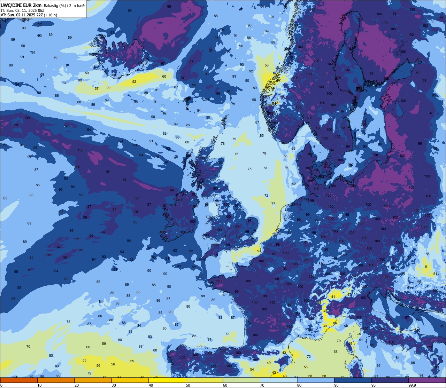Screen dimensions: 446x388
Task: Click the value 60 southeast of Iceland
Action: click(x=164, y=76)
